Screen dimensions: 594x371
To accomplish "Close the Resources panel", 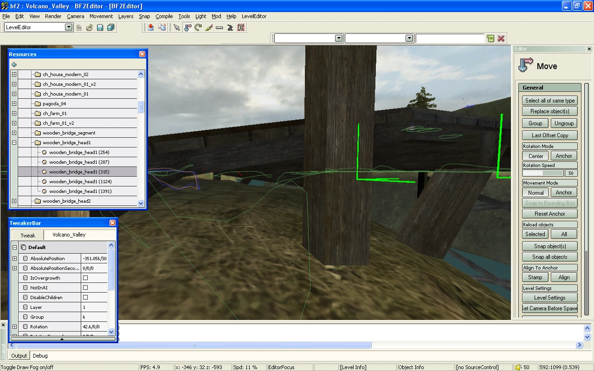I will tap(142, 54).
